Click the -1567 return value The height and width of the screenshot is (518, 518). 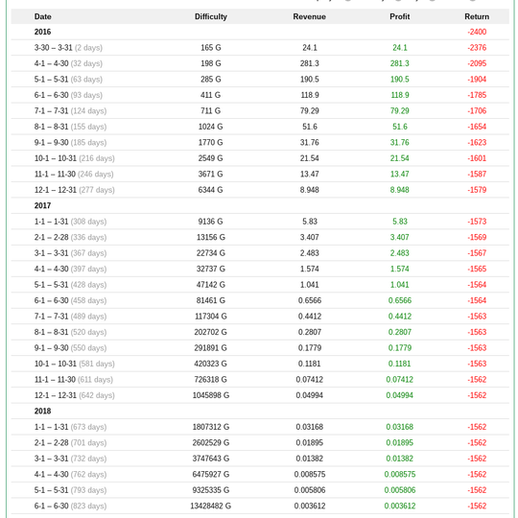pyautogui.click(x=477, y=253)
